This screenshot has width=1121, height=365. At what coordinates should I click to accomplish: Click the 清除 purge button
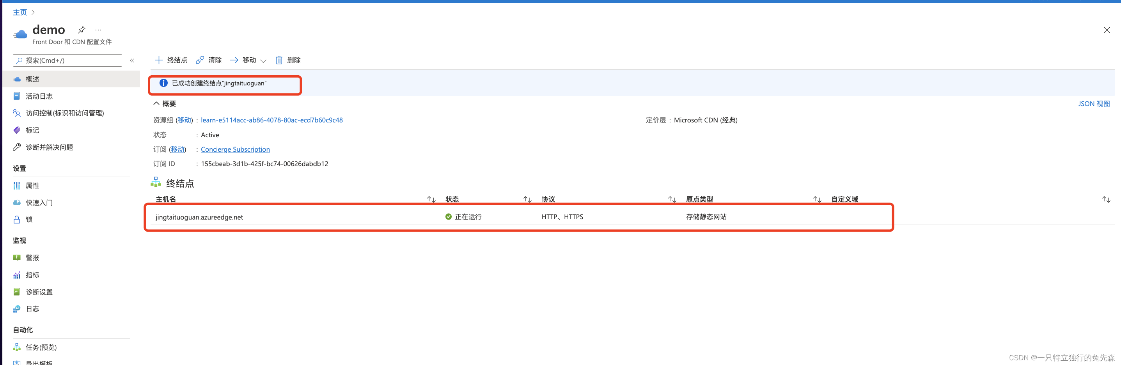[209, 60]
